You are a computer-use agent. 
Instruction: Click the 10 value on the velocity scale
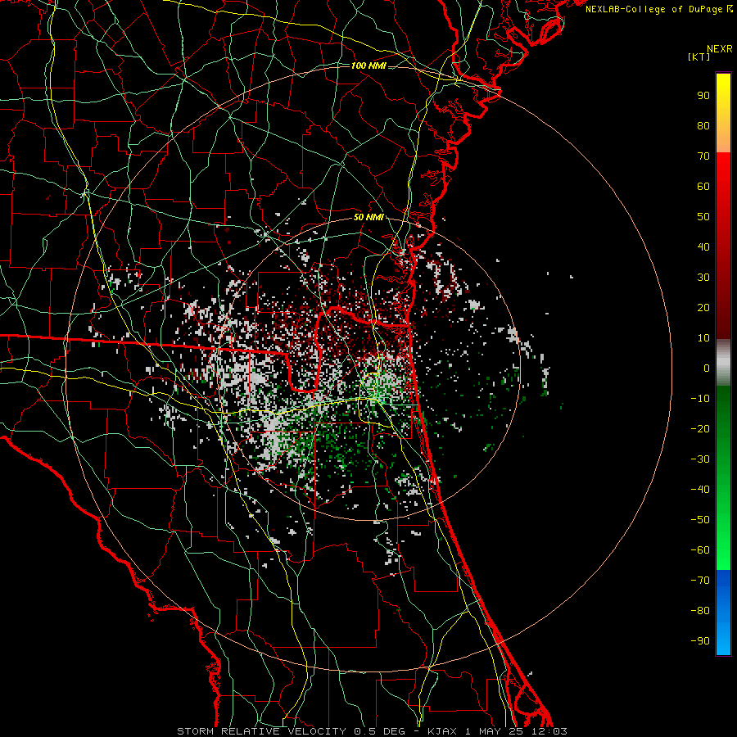point(703,338)
